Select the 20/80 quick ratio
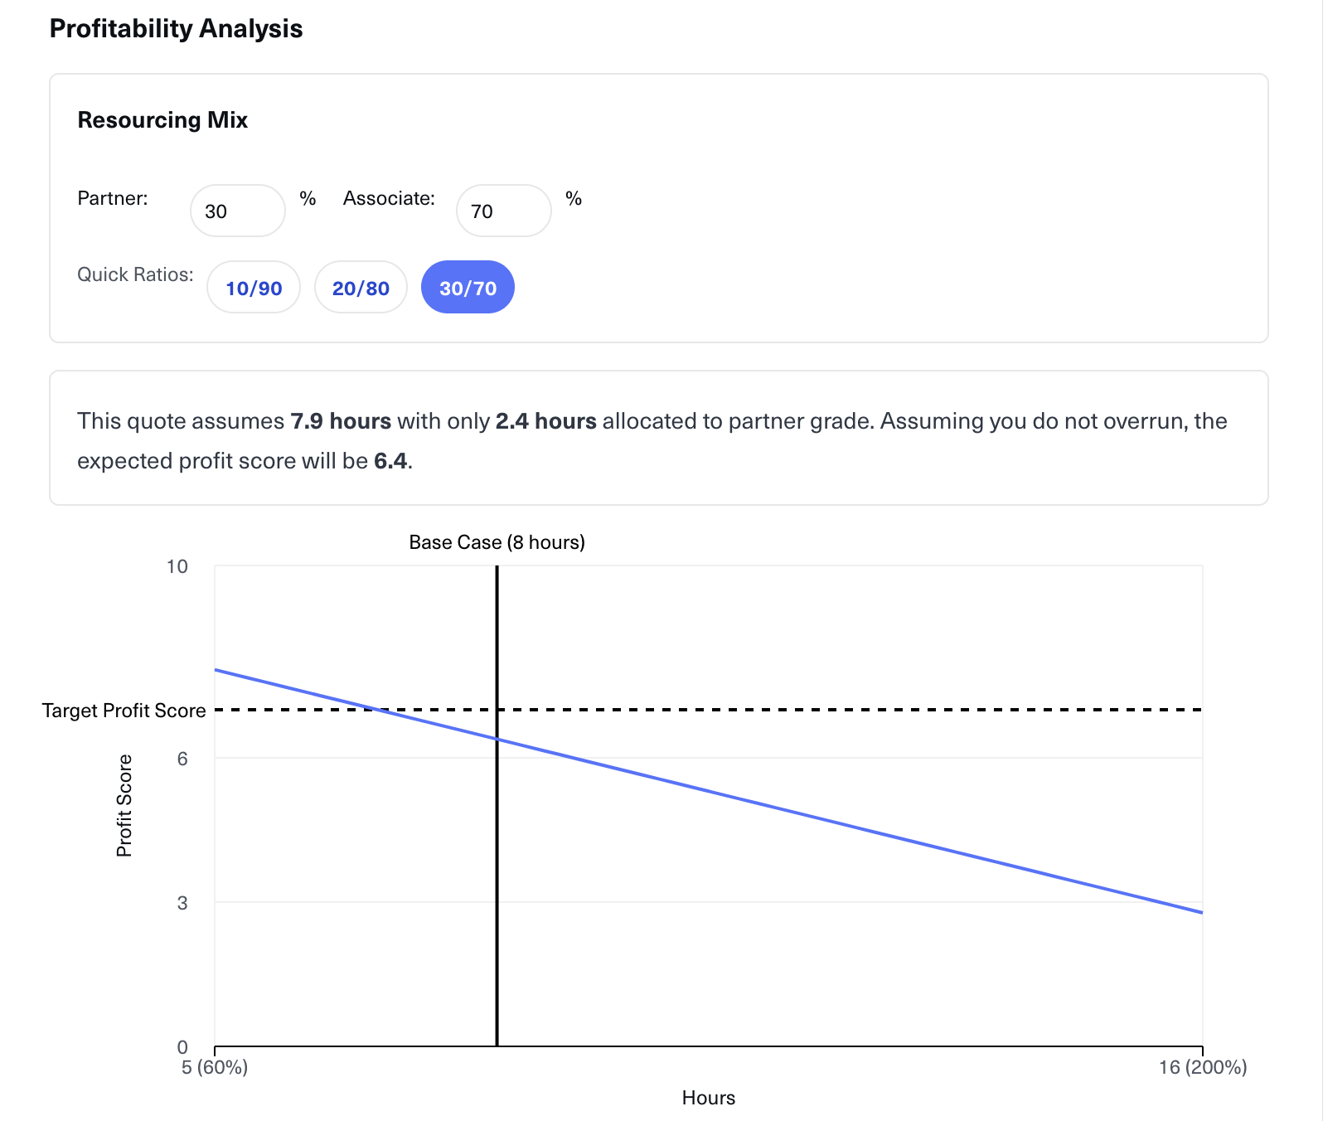The image size is (1323, 1121). (361, 288)
